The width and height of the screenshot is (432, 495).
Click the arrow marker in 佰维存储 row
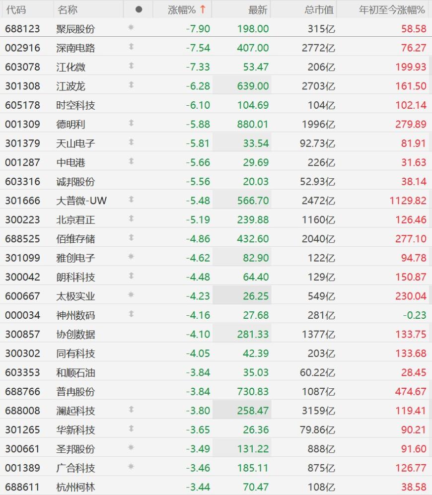tap(132, 238)
